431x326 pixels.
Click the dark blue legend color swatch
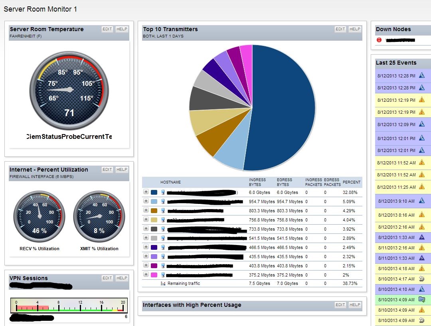(154, 192)
